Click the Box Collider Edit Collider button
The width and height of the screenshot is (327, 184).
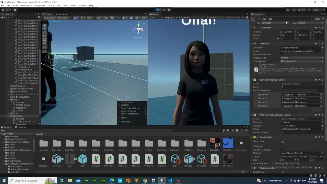283,142
